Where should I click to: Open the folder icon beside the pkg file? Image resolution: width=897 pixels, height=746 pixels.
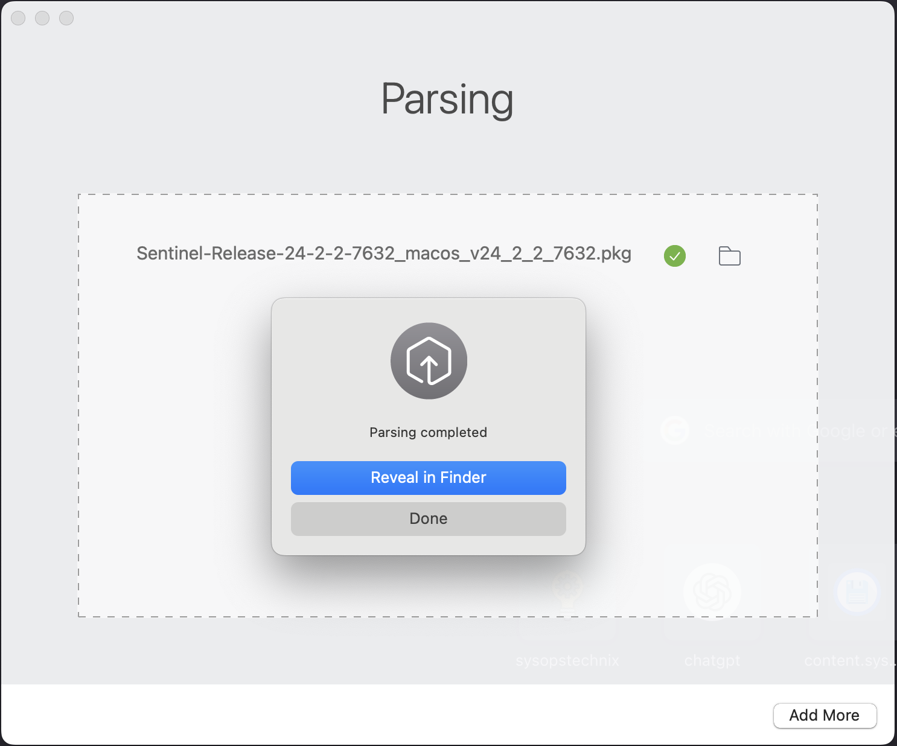729,256
